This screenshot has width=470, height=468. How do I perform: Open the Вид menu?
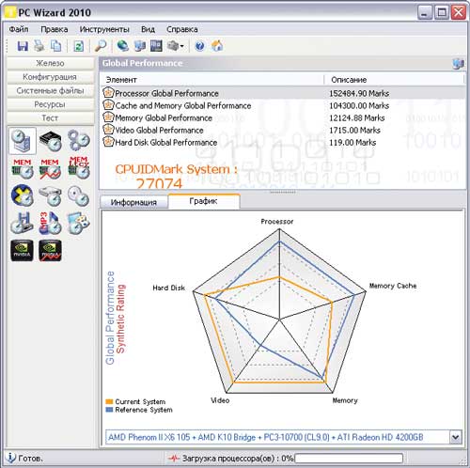[148, 29]
